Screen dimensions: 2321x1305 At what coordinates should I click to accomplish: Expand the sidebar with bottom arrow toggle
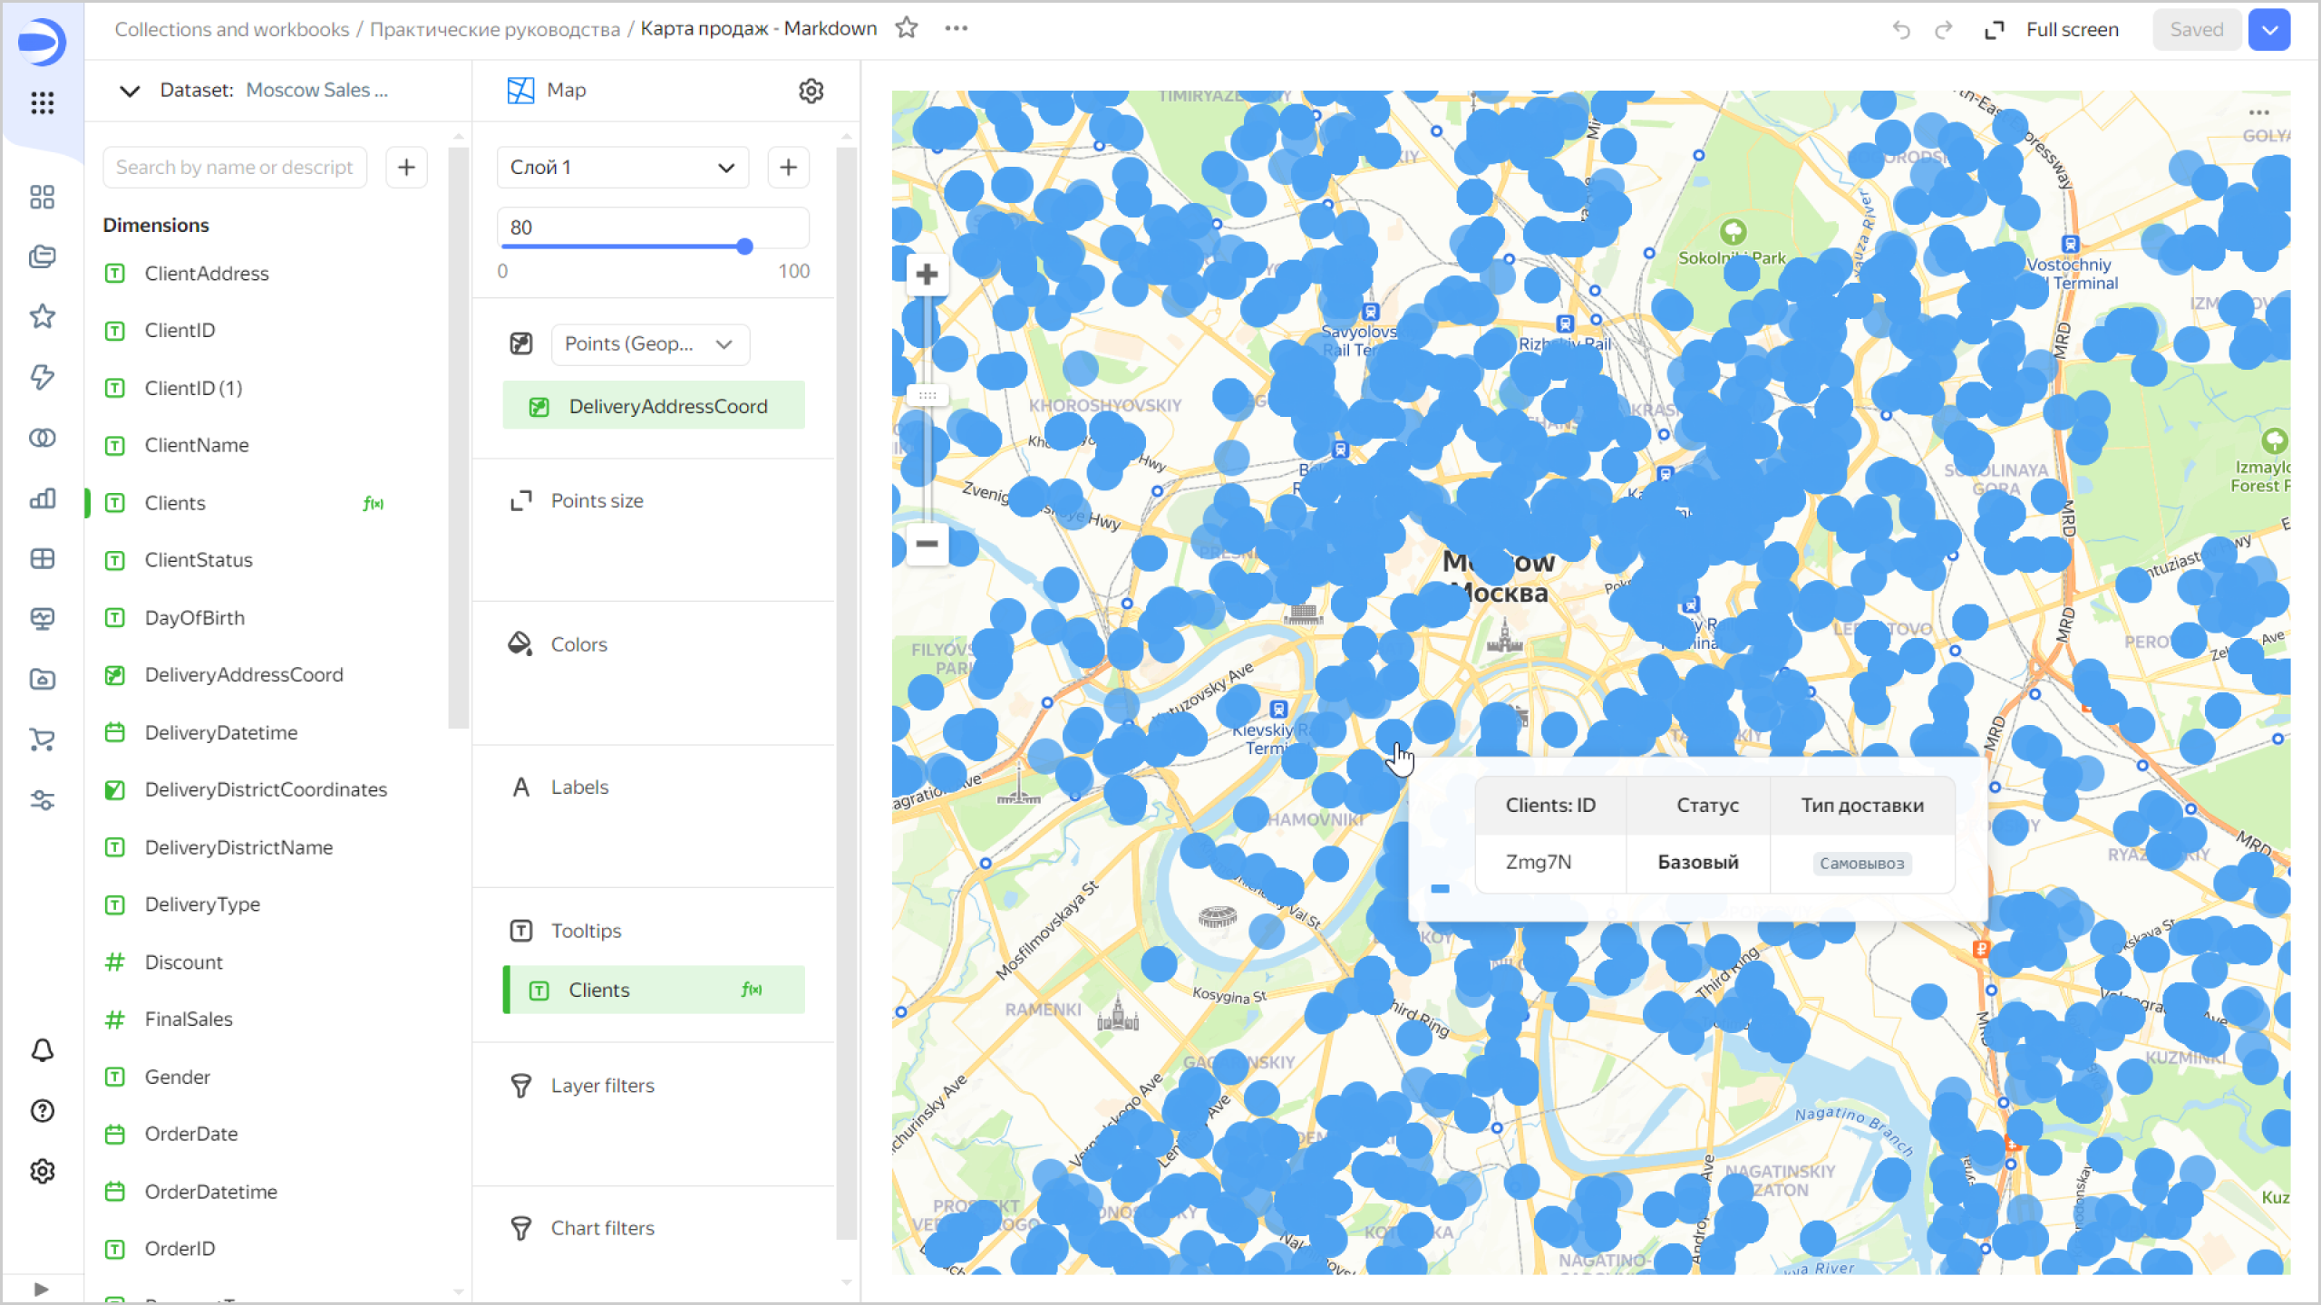coord(41,1289)
